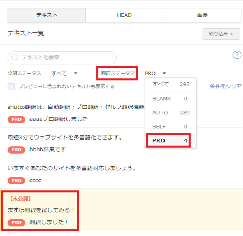Switch to the 画像 tab
243x236 pixels.
coord(202,15)
